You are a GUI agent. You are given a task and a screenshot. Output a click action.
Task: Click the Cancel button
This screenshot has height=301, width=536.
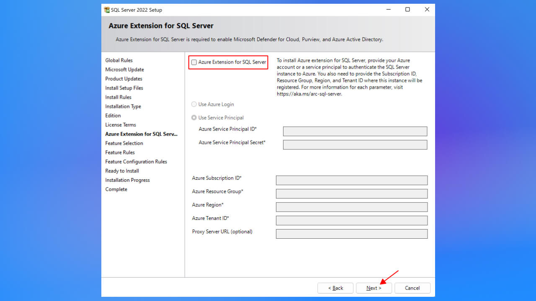pos(412,288)
